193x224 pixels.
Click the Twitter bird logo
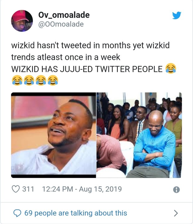click(177, 15)
